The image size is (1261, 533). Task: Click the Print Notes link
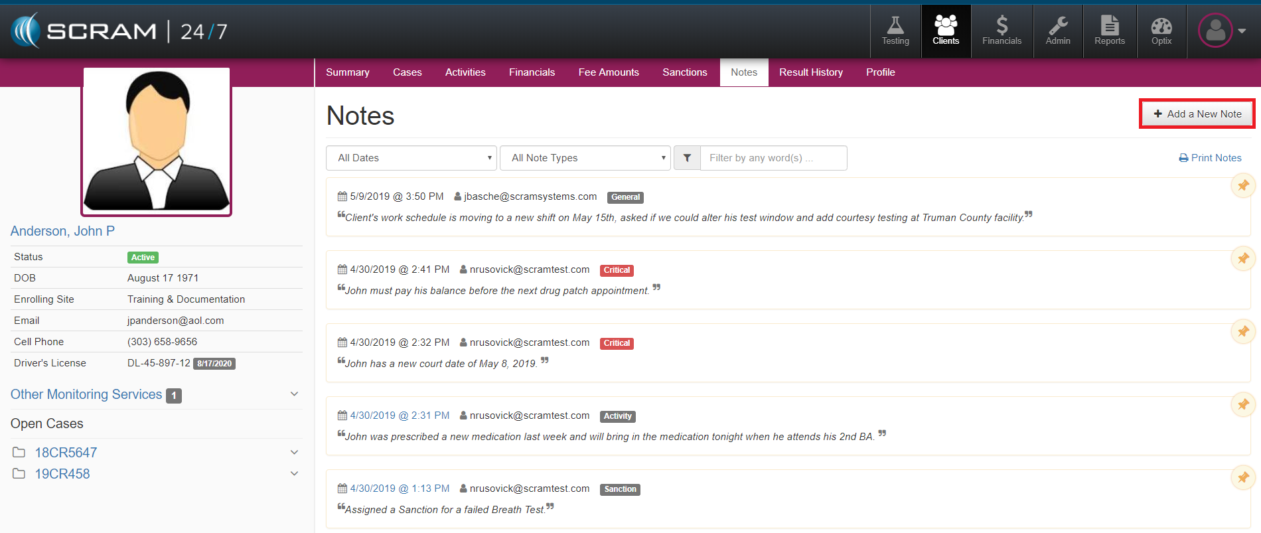[1210, 158]
